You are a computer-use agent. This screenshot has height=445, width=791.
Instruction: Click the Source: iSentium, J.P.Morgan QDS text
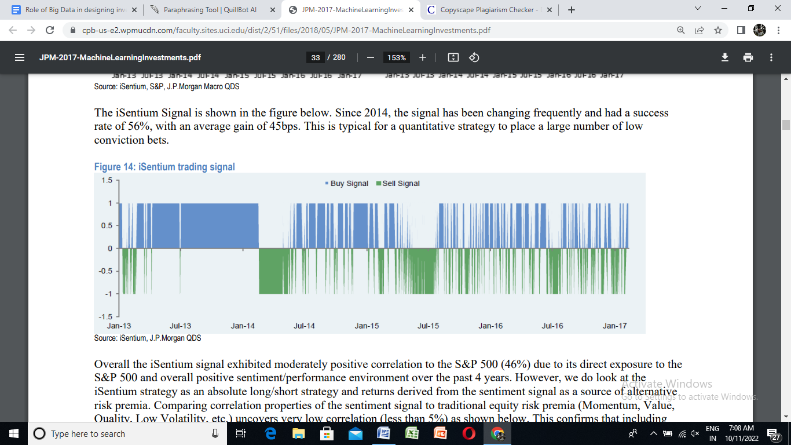(x=148, y=337)
